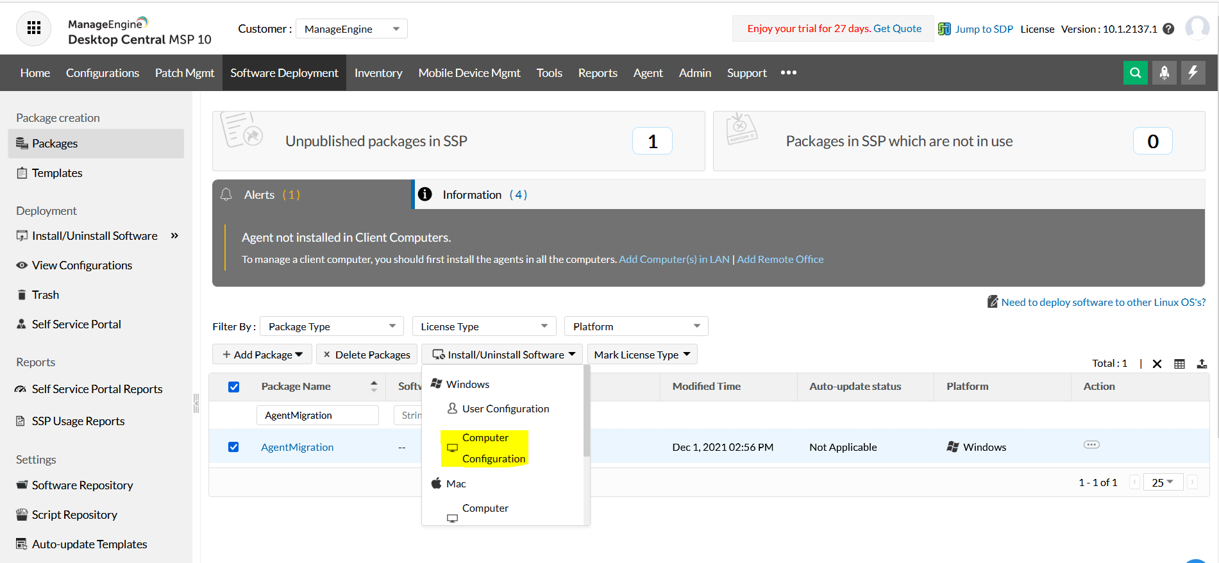Go to the Configurations tab
The image size is (1219, 563).
103,72
